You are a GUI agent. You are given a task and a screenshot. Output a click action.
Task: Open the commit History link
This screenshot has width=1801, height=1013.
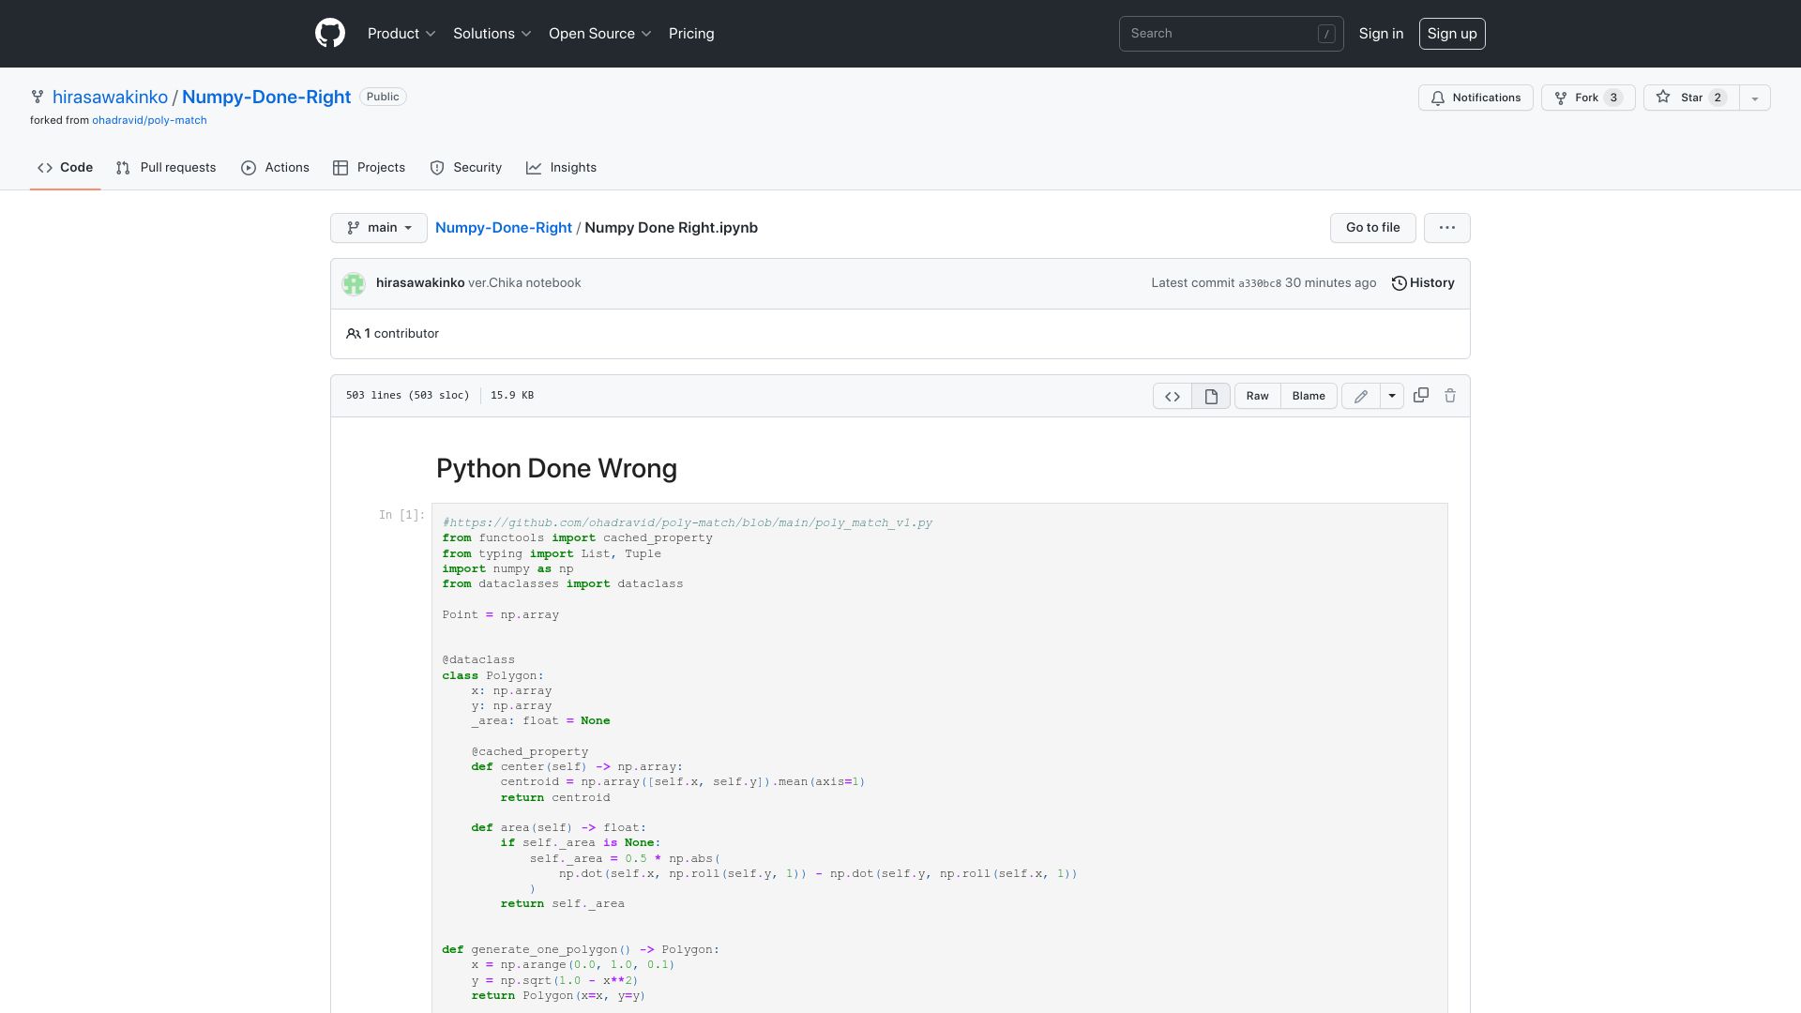(x=1423, y=283)
